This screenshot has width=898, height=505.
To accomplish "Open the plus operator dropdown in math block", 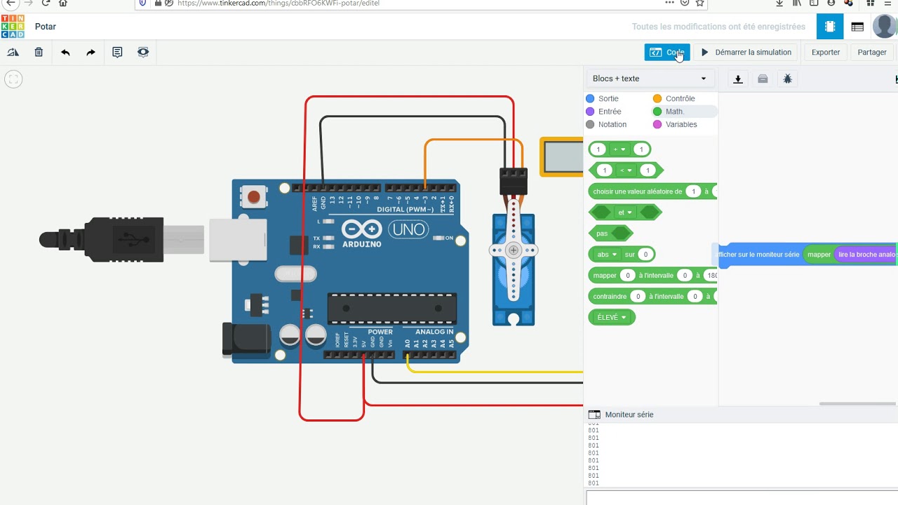I will coord(619,149).
